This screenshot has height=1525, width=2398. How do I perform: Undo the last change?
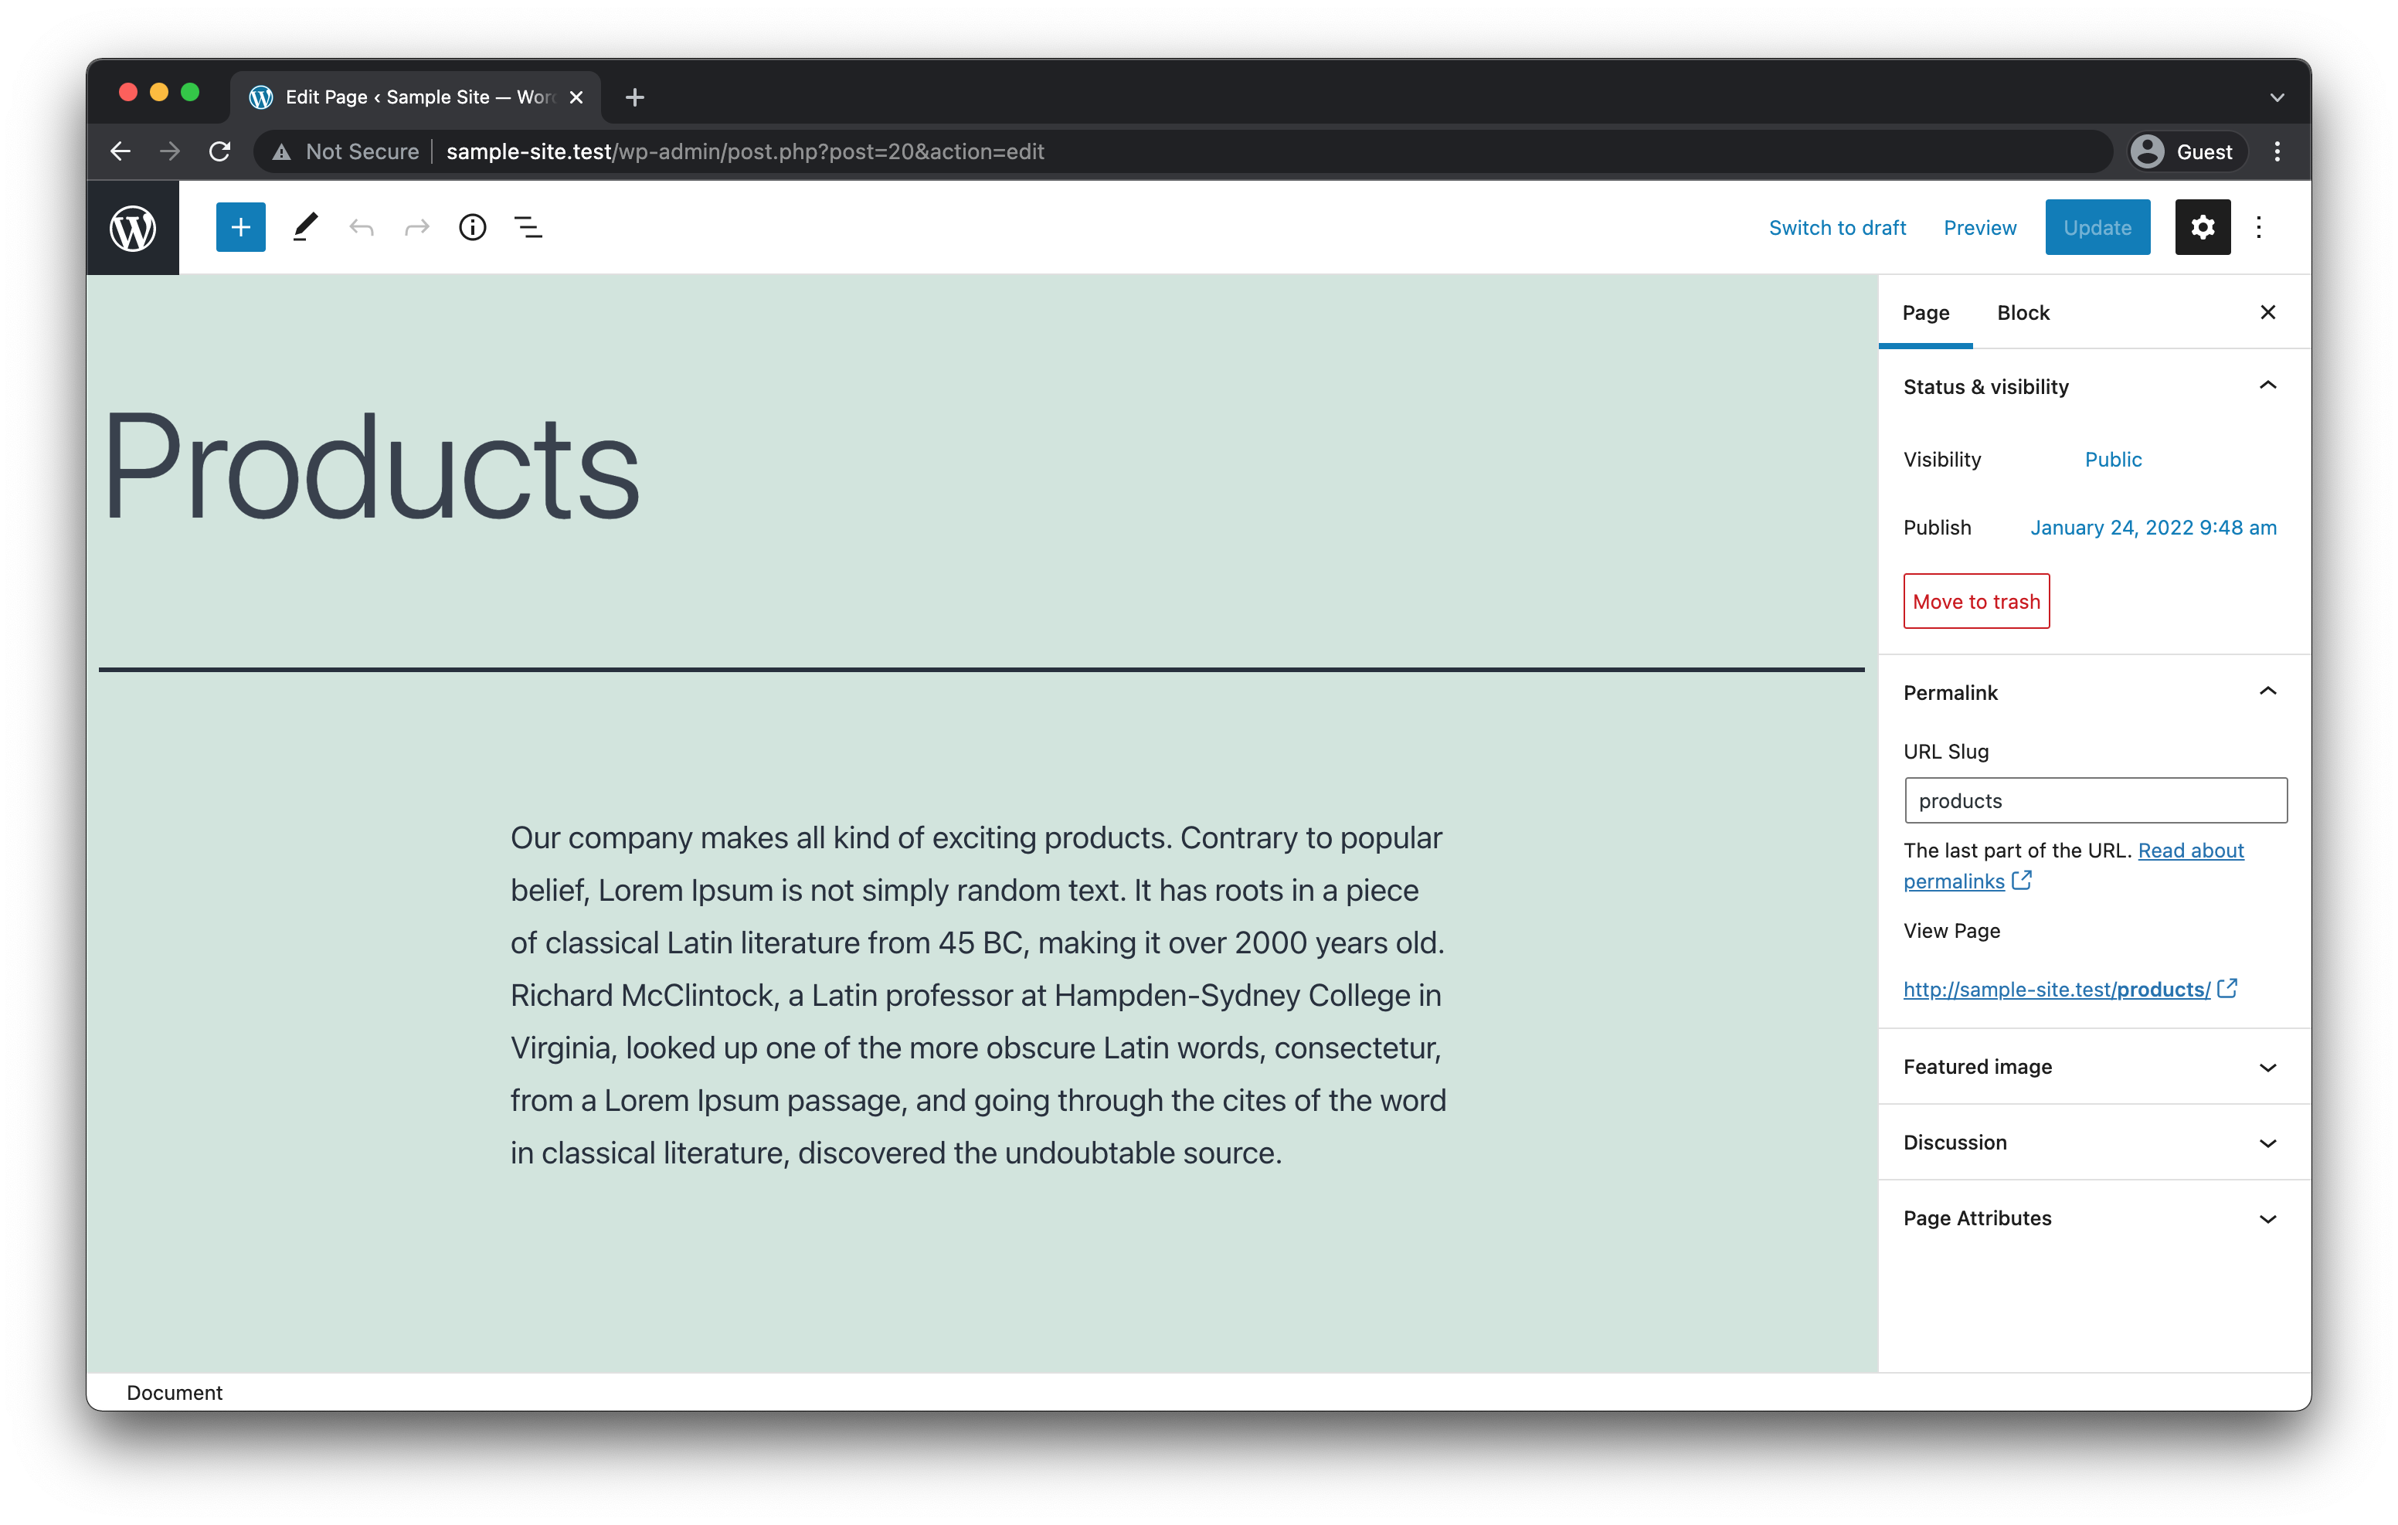[x=362, y=226]
